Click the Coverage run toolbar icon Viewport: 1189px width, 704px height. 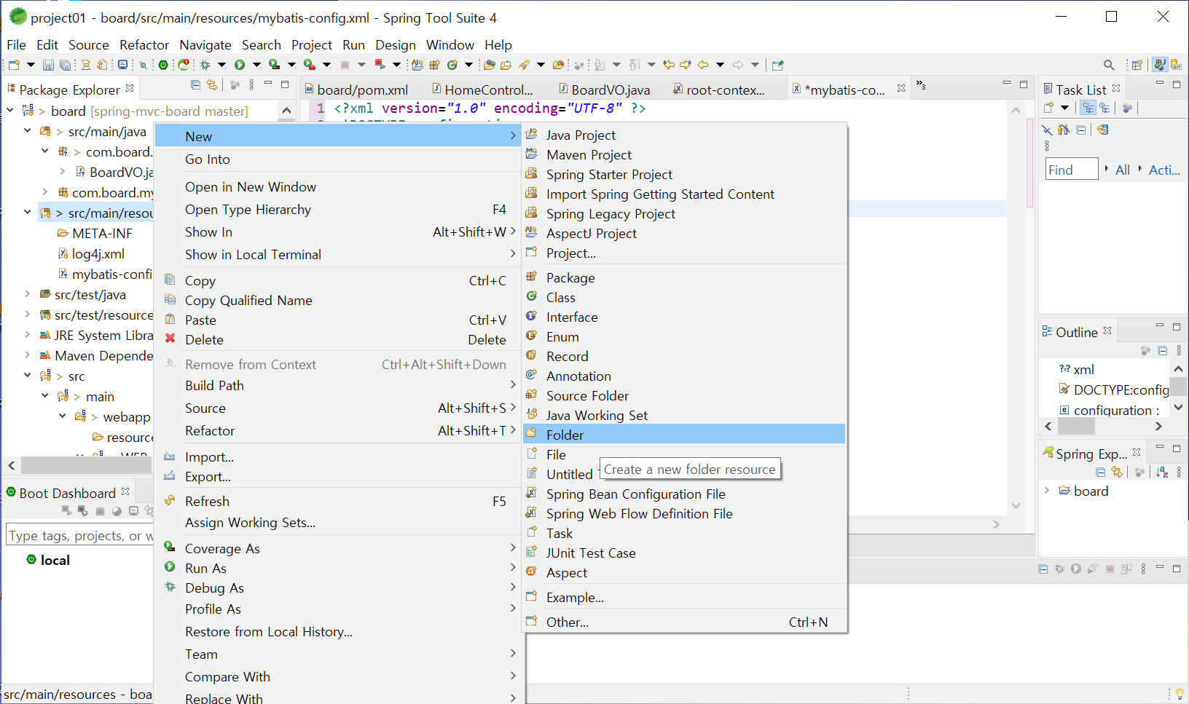tap(274, 65)
